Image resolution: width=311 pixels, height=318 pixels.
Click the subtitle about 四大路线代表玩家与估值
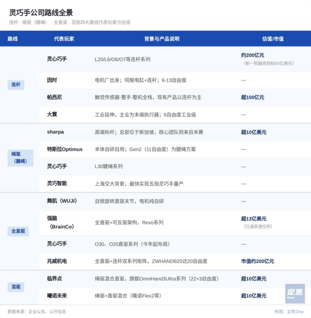69,22
